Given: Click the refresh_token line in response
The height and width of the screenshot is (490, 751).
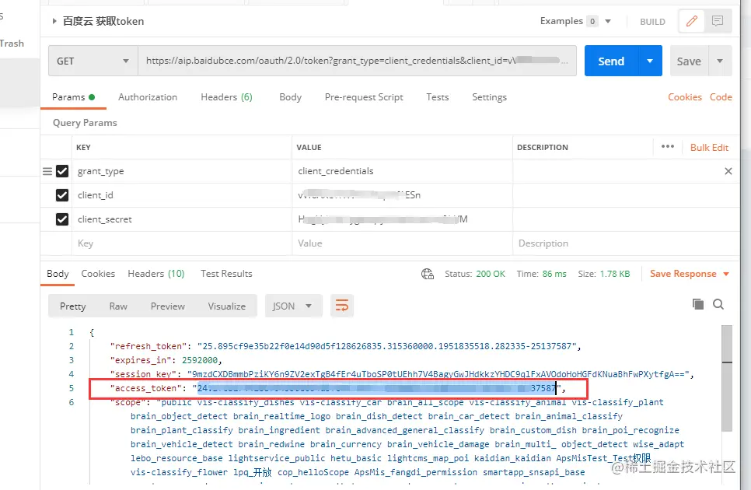Looking at the screenshot, I should point(345,346).
